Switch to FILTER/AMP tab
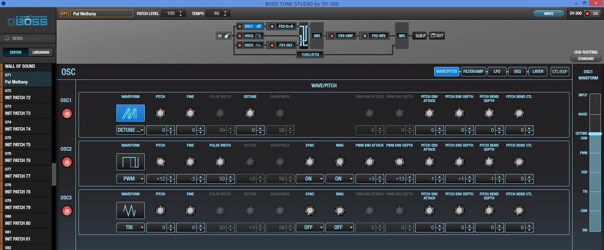 point(473,72)
